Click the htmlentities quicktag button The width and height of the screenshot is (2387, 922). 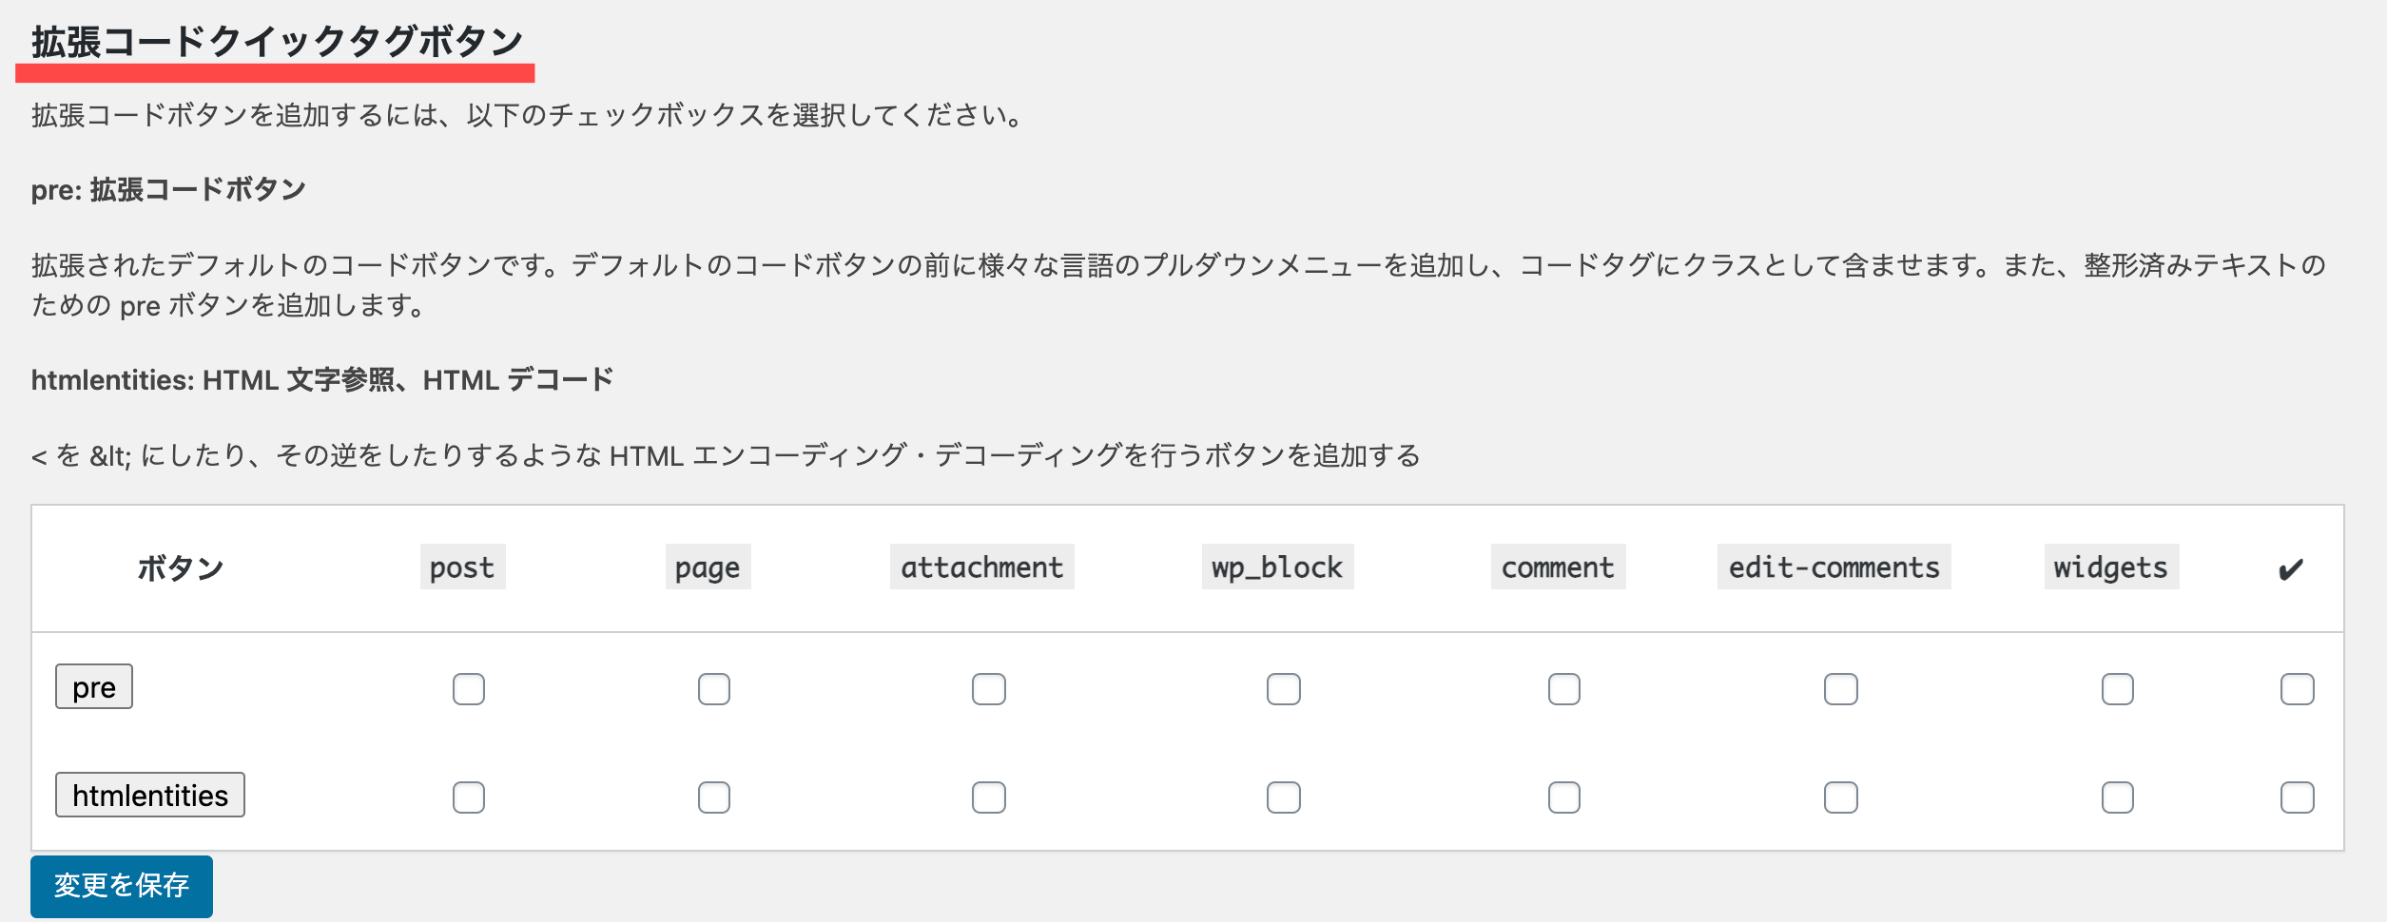pos(149,796)
